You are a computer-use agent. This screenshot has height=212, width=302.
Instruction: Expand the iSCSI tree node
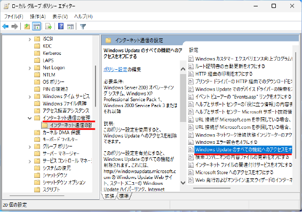pyautogui.click(x=29, y=39)
